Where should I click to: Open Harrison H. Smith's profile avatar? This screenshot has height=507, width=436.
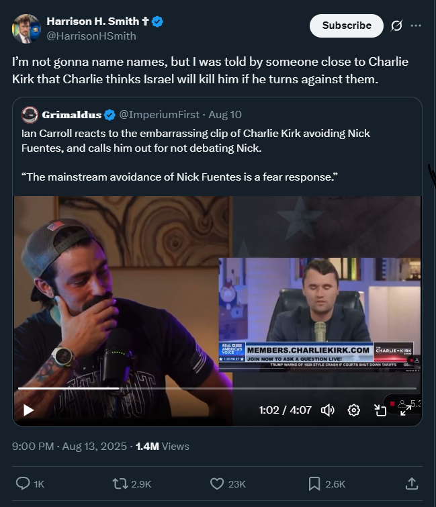click(26, 28)
